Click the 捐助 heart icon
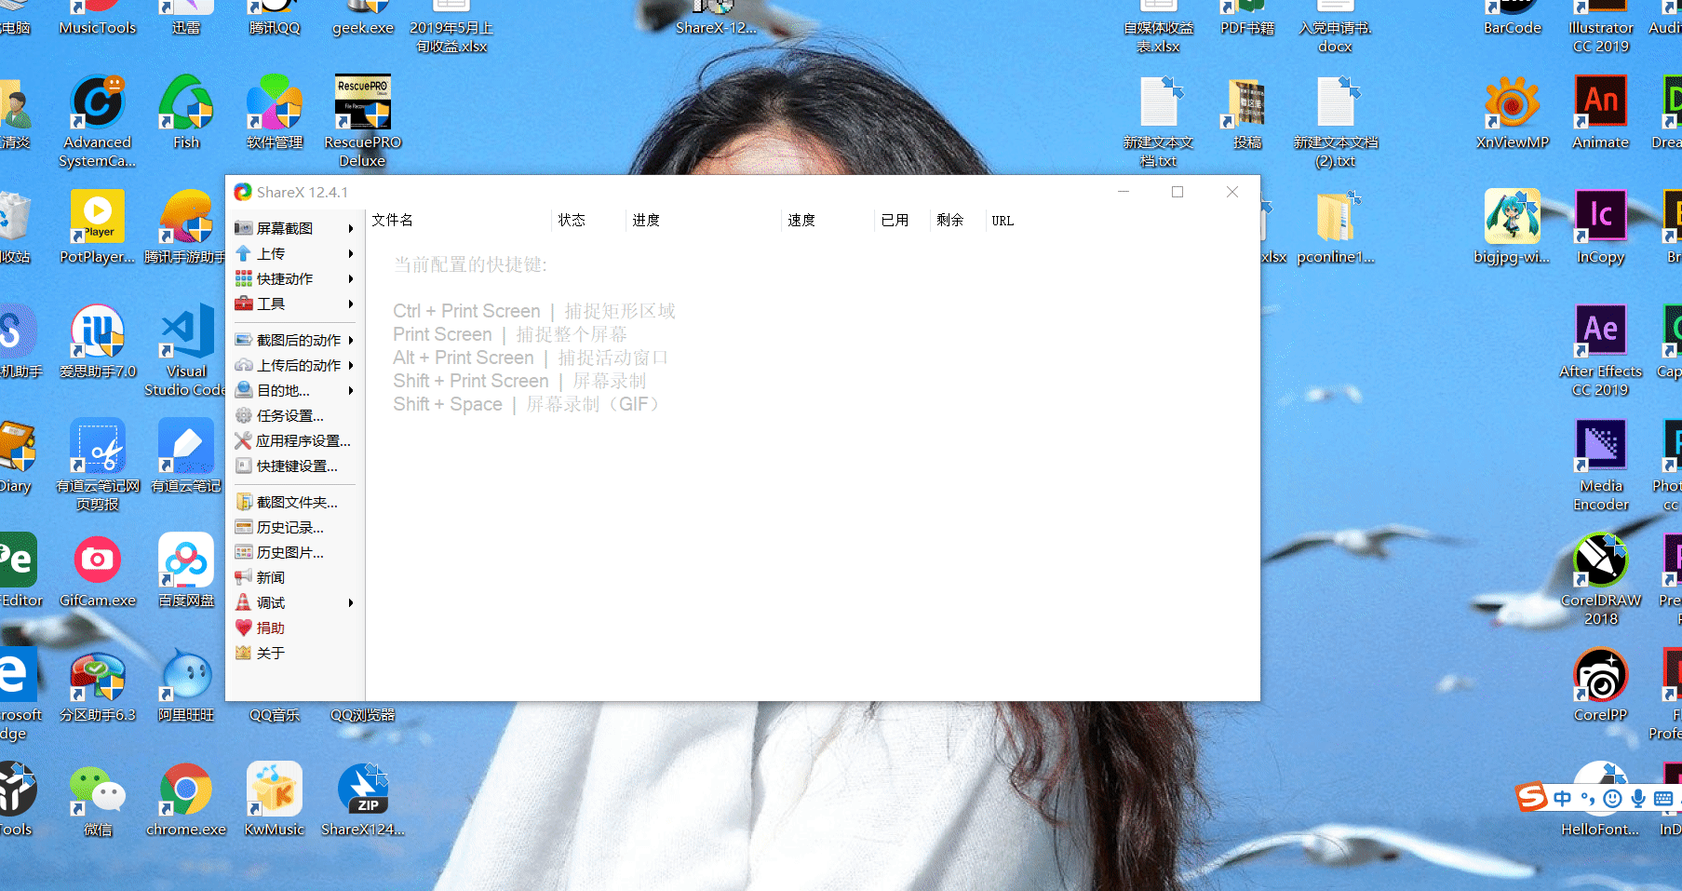Viewport: 1682px width, 891px height. (x=244, y=628)
